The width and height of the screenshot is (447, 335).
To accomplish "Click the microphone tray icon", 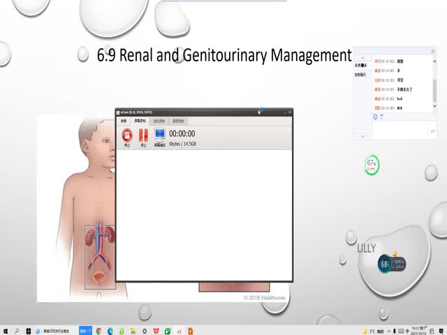I will (x=395, y=332).
